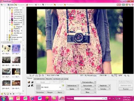
Task: Select the purple-tinted thumbnail in the first row
Action: point(16,49)
